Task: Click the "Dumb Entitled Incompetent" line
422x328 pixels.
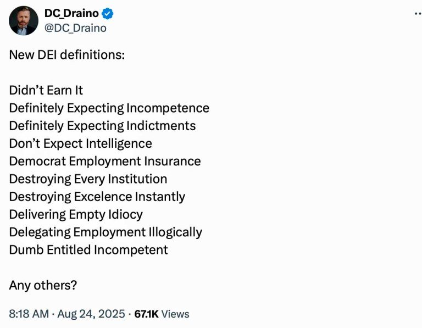Action: 88,249
